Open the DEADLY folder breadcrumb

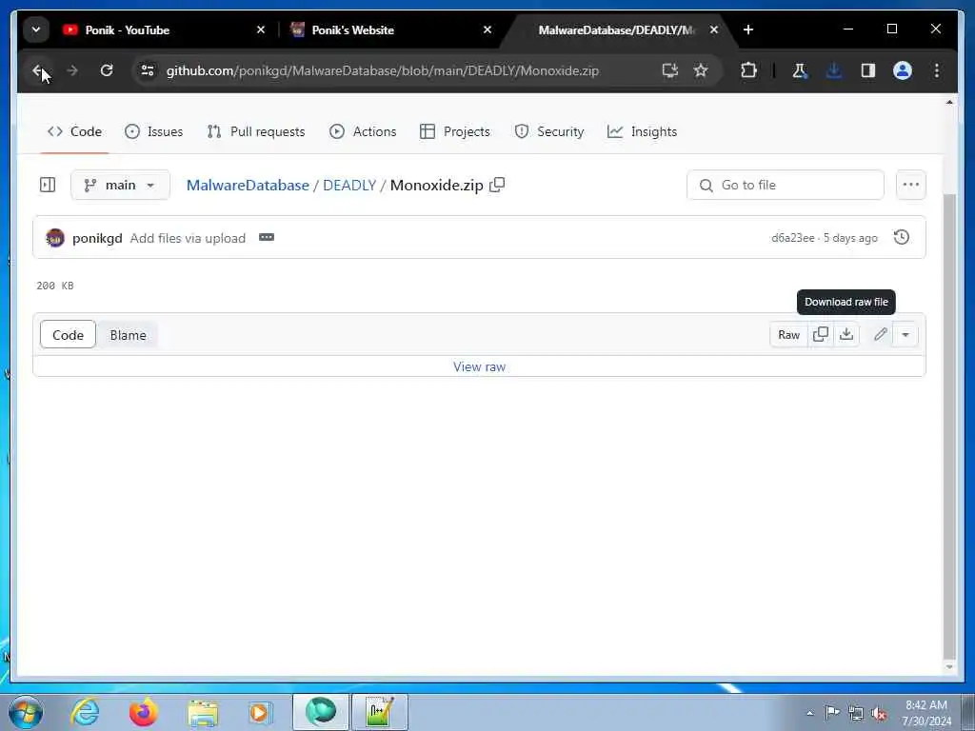coord(349,186)
